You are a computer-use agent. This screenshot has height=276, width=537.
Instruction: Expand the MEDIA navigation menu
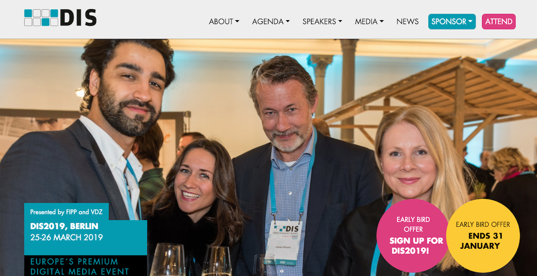coord(369,21)
